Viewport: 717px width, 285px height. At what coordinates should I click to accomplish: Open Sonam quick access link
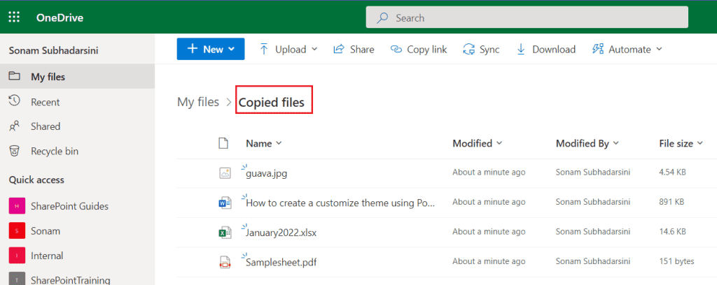click(x=46, y=231)
